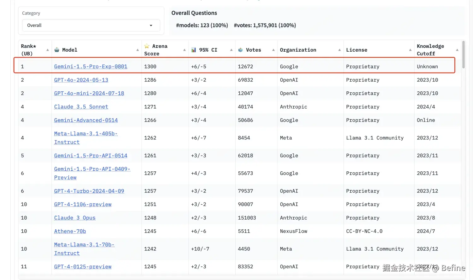Click the Claude 3.5 Sonnet link
The image size is (473, 280).
click(x=81, y=107)
